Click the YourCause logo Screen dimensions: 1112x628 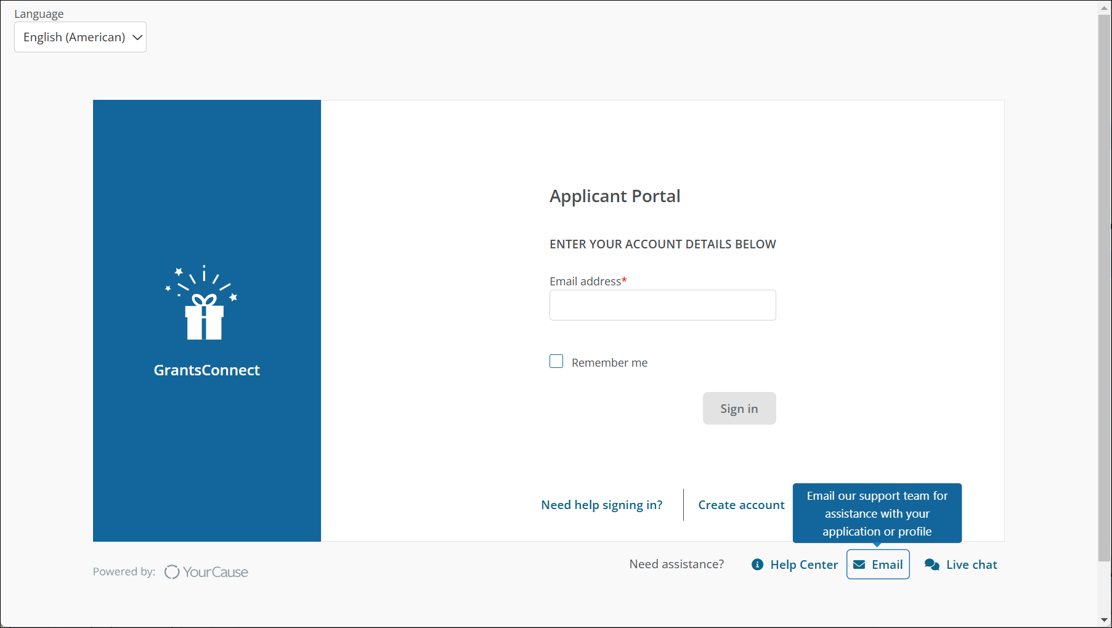[206, 572]
